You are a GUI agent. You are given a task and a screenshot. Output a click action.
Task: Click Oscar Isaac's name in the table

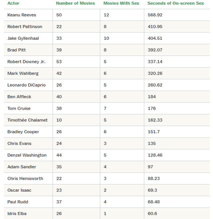coord(19,190)
